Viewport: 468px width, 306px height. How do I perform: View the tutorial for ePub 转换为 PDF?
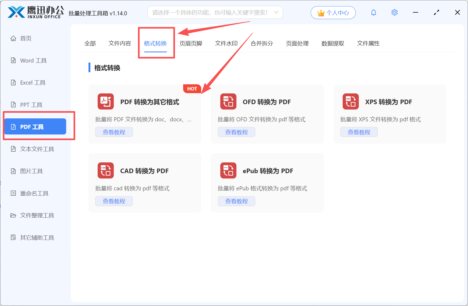click(x=236, y=201)
